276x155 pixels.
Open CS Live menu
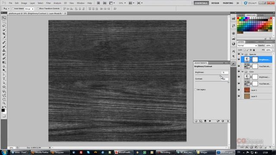(x=250, y=3)
